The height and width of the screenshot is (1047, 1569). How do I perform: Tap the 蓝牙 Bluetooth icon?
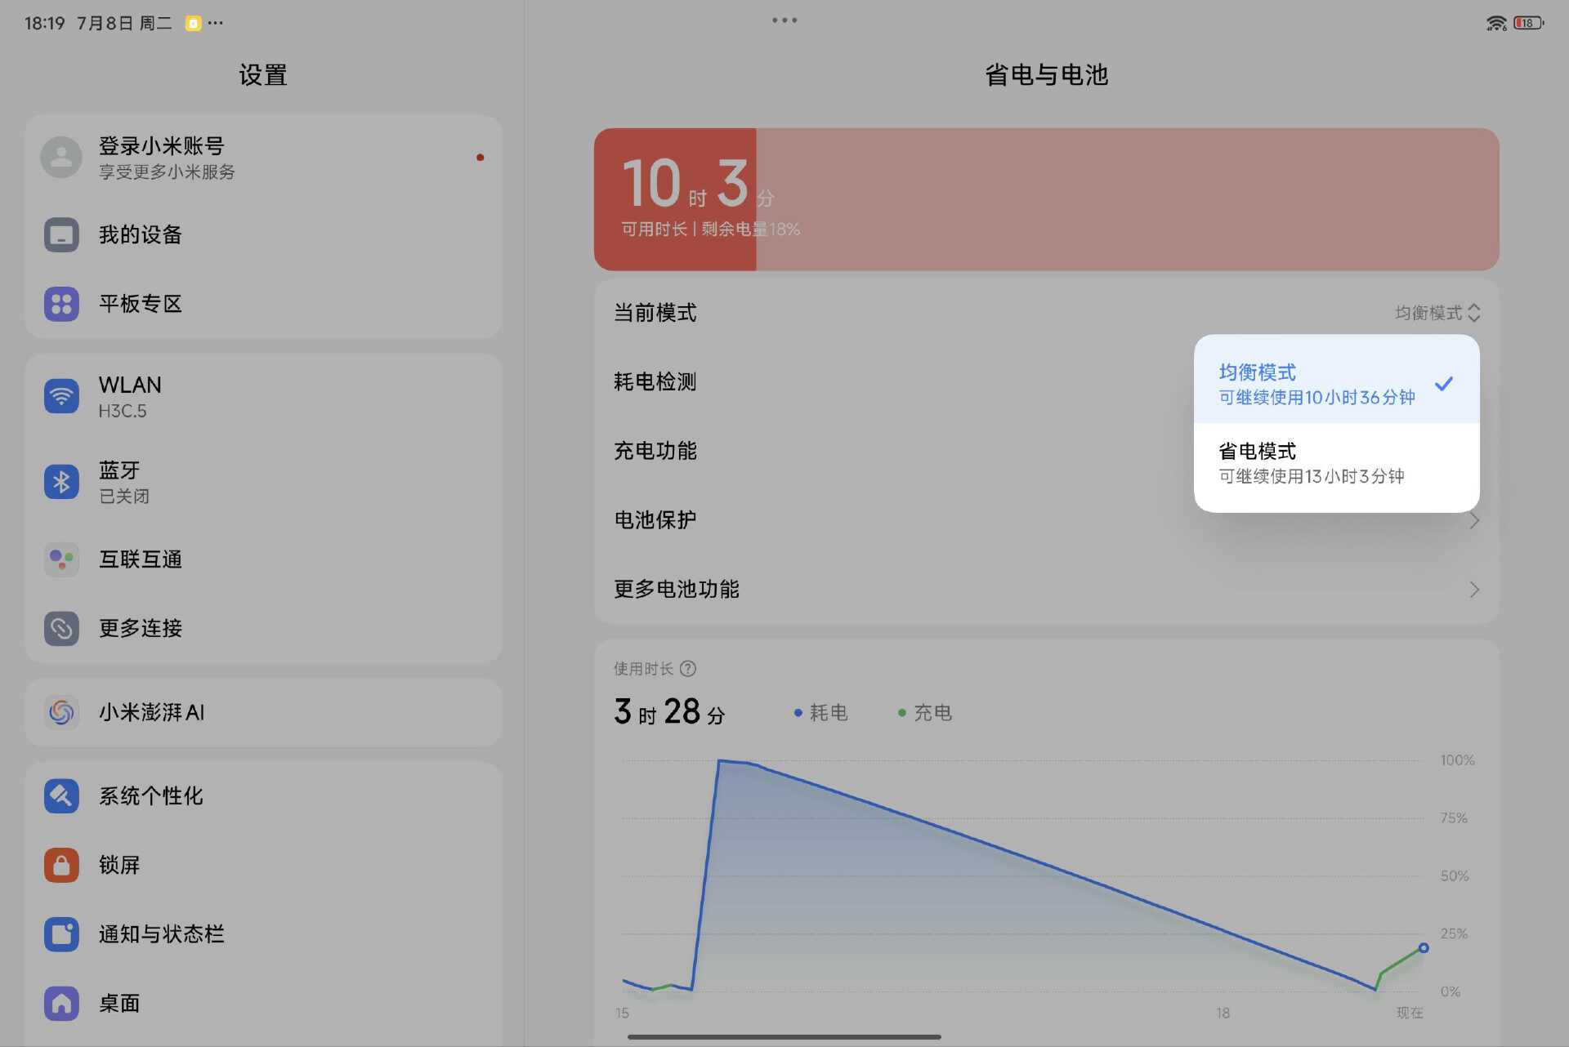[61, 482]
